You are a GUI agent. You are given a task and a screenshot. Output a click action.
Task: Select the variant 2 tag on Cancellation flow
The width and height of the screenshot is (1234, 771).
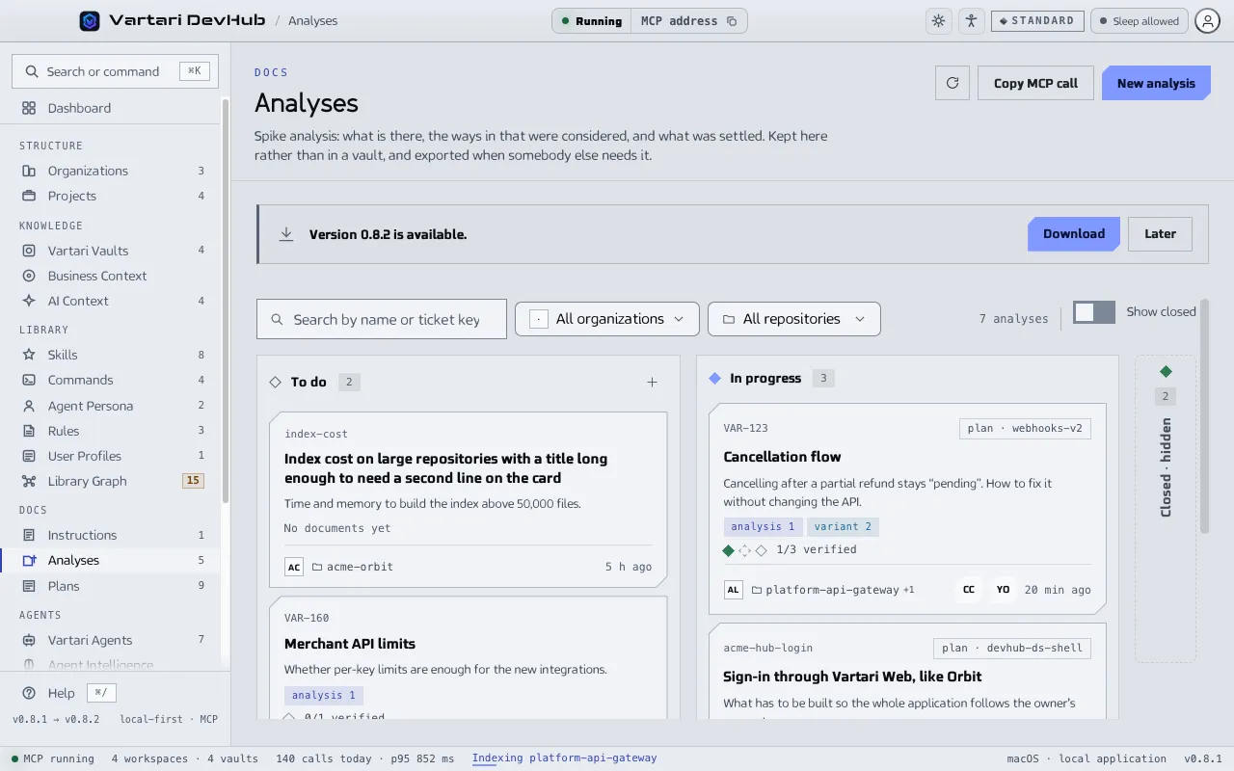843,526
